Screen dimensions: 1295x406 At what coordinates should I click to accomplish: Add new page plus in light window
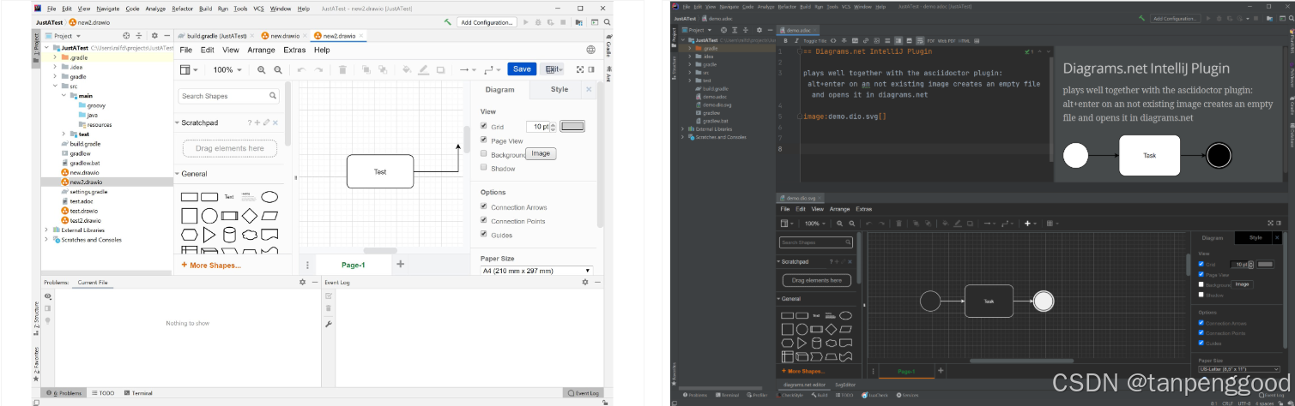point(400,264)
